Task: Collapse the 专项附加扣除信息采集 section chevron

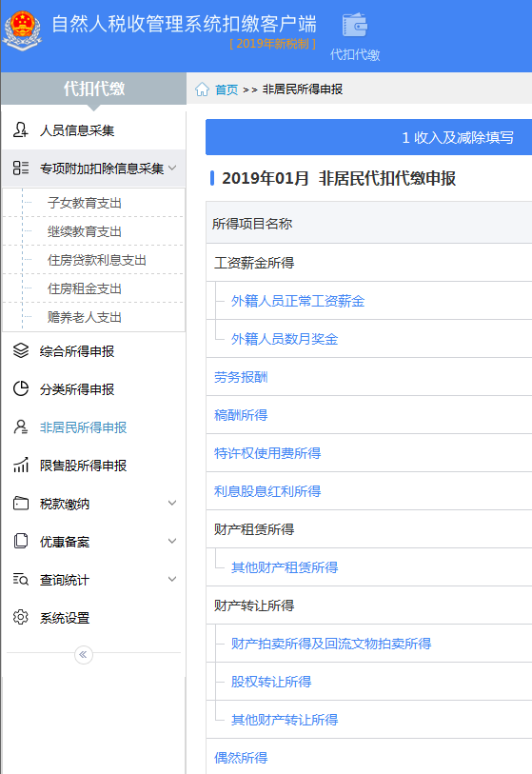Action: (172, 168)
